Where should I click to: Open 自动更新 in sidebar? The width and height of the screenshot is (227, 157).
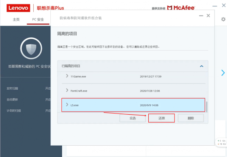(x=12, y=99)
